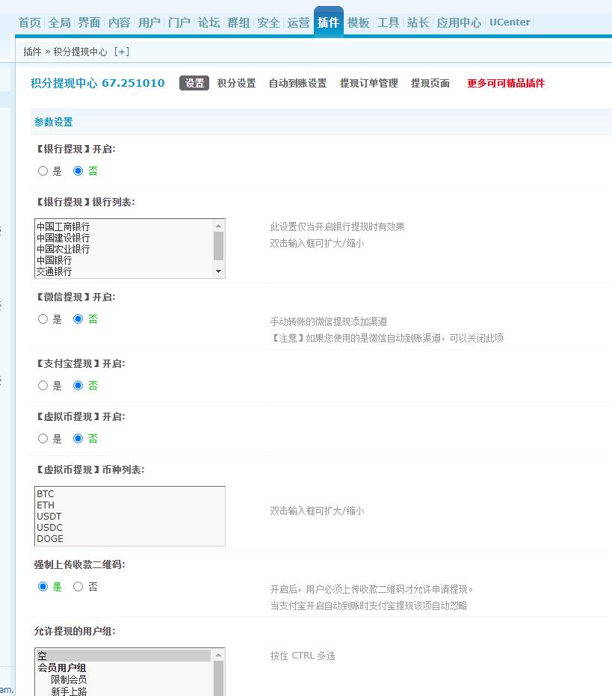Select 限制会员 in user group list
The width and height of the screenshot is (612, 696).
coord(69,680)
